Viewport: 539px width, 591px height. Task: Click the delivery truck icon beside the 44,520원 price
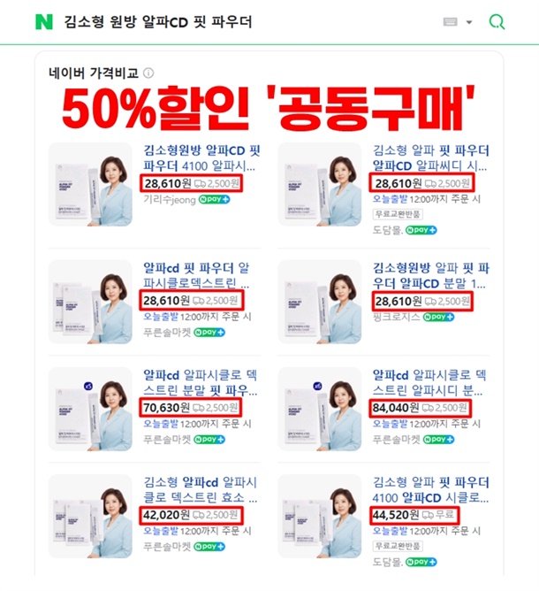pos(428,515)
